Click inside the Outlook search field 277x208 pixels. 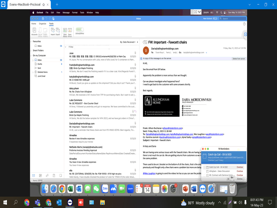coord(233,18)
